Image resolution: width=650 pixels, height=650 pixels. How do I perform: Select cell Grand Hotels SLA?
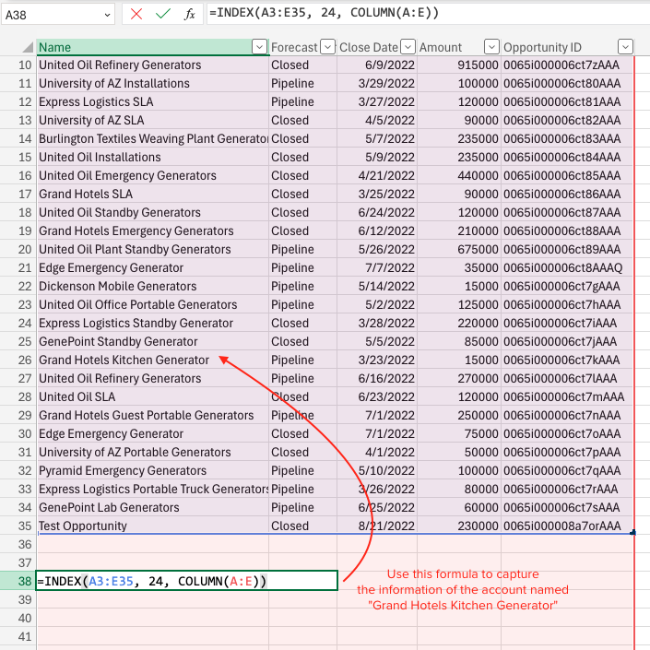pyautogui.click(x=152, y=194)
